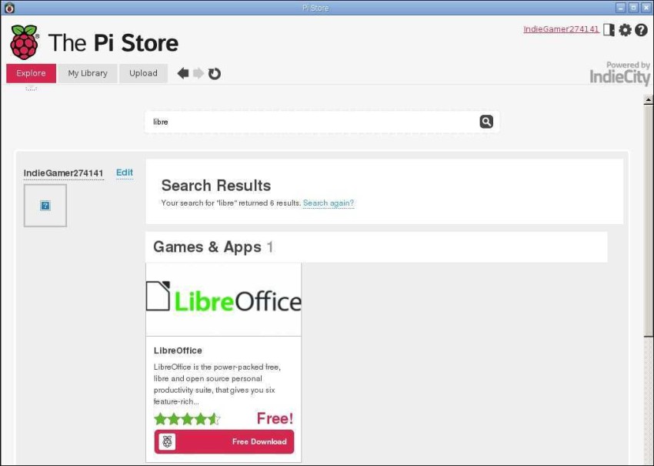Click the vertical scrollbar thumb
The height and width of the screenshot is (466, 654).
[x=648, y=220]
